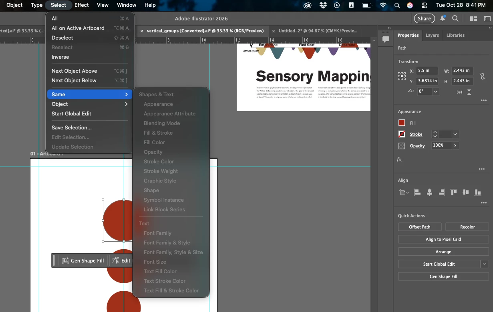Choose All from Select menu

tap(90, 18)
